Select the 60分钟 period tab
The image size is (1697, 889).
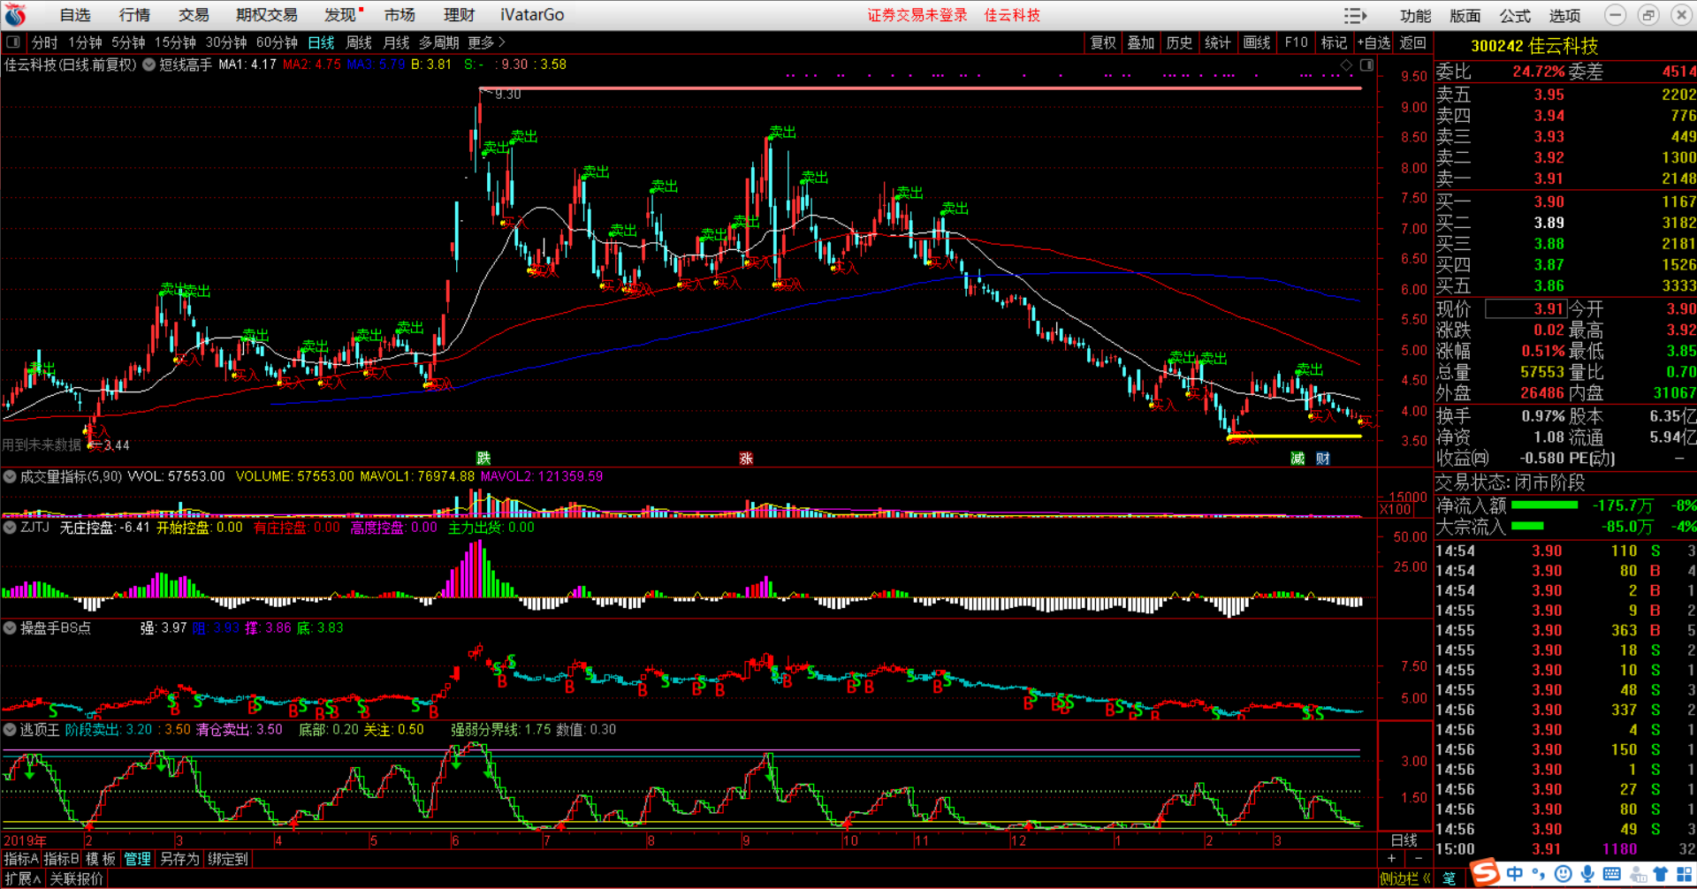[x=277, y=42]
